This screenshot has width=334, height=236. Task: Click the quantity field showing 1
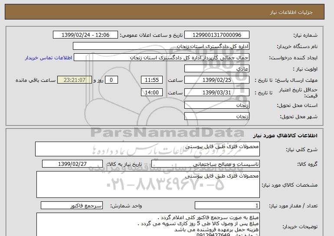click(227, 205)
